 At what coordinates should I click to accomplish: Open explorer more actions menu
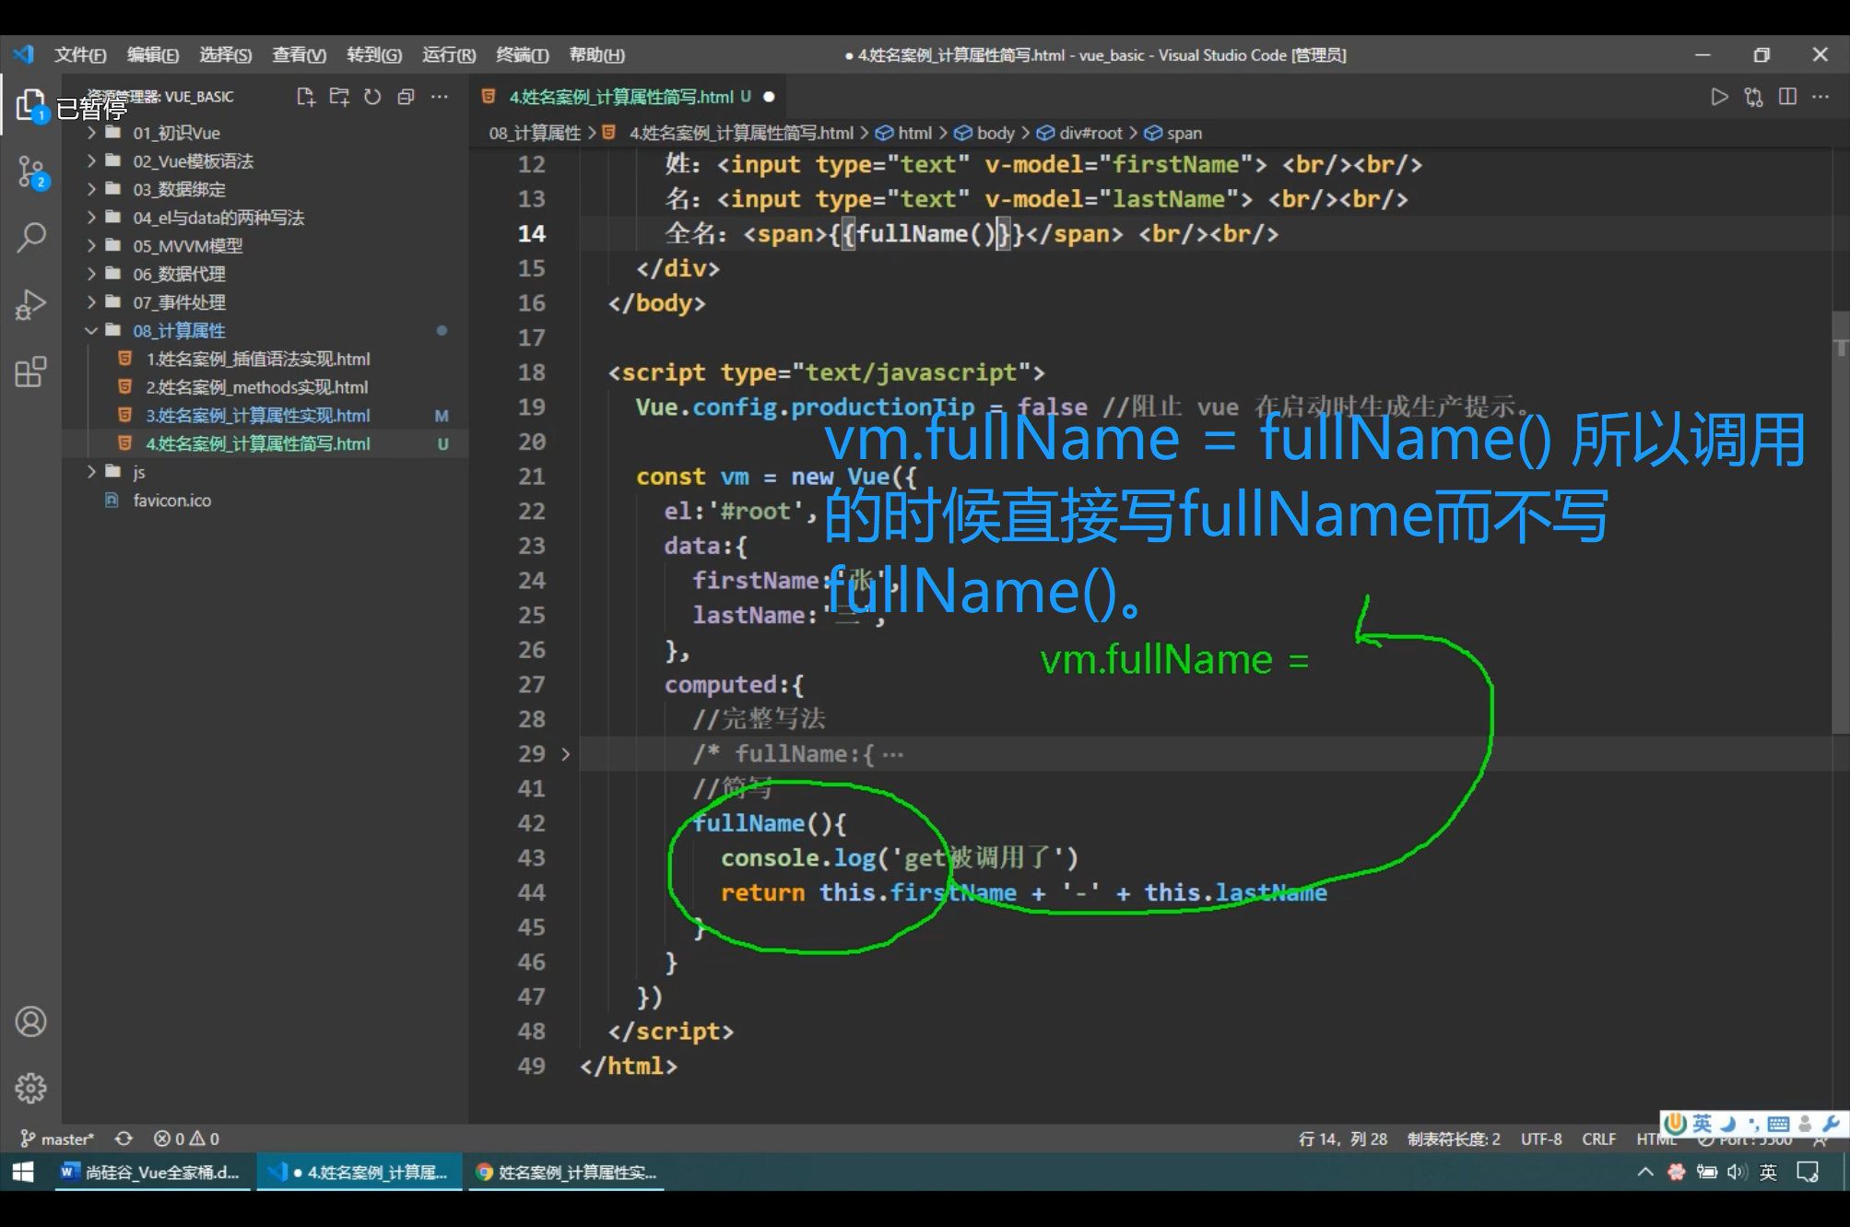(440, 97)
